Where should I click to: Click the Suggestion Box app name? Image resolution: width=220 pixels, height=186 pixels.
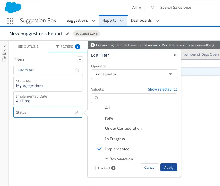tap(38, 21)
